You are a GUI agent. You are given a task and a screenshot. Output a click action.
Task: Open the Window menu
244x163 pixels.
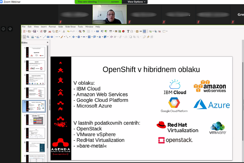(x=89, y=27)
